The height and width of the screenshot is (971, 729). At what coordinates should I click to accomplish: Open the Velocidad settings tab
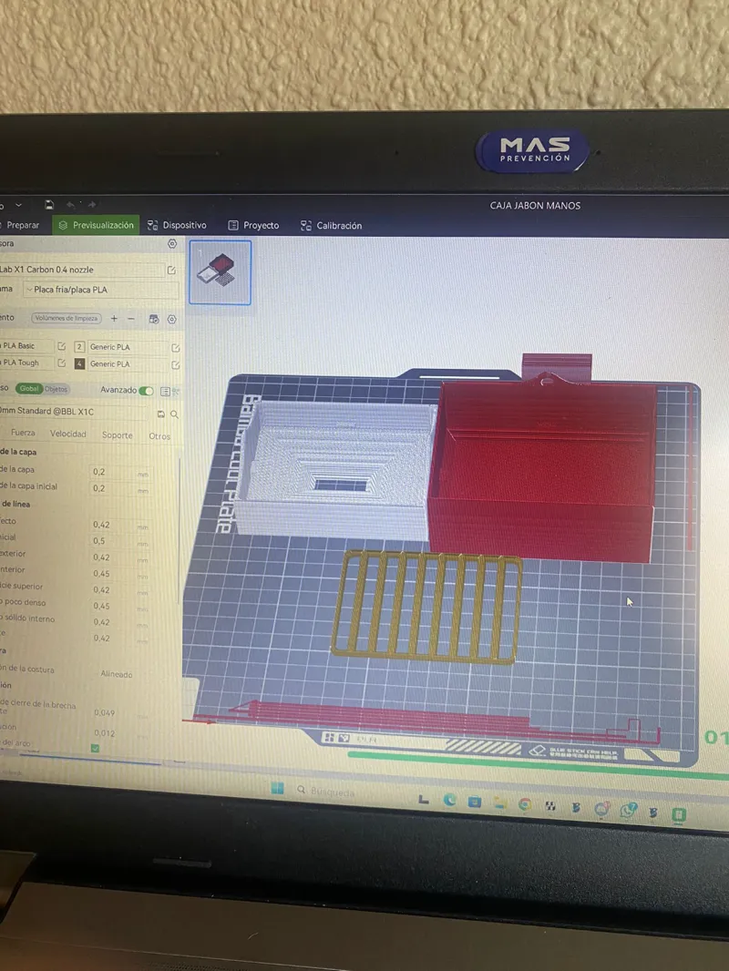pyautogui.click(x=68, y=434)
